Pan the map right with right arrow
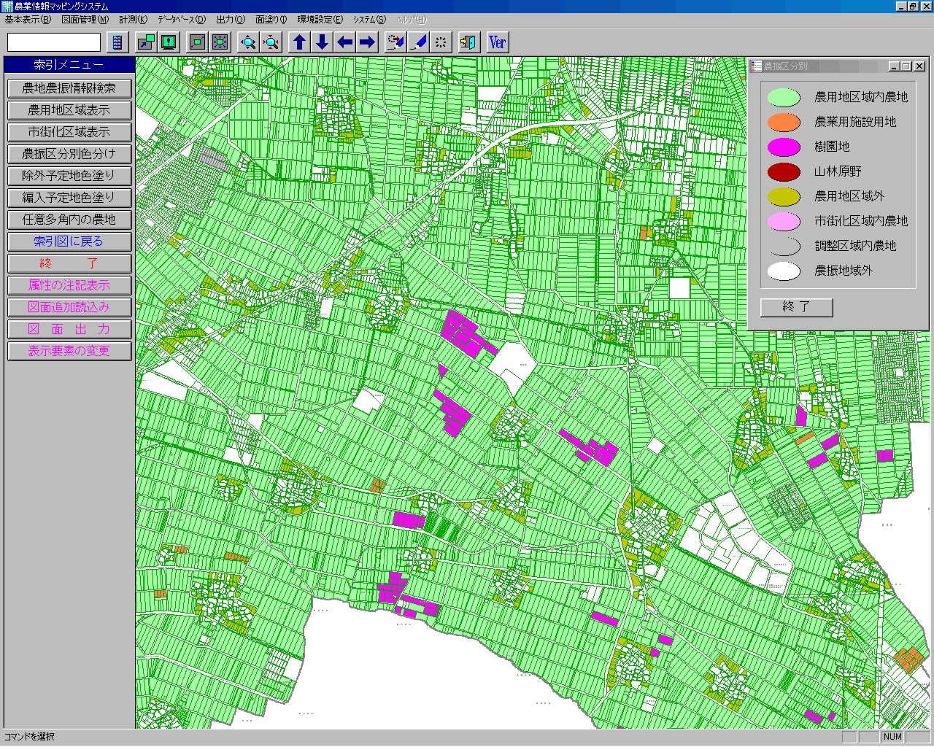This screenshot has width=934, height=747. pos(367,42)
